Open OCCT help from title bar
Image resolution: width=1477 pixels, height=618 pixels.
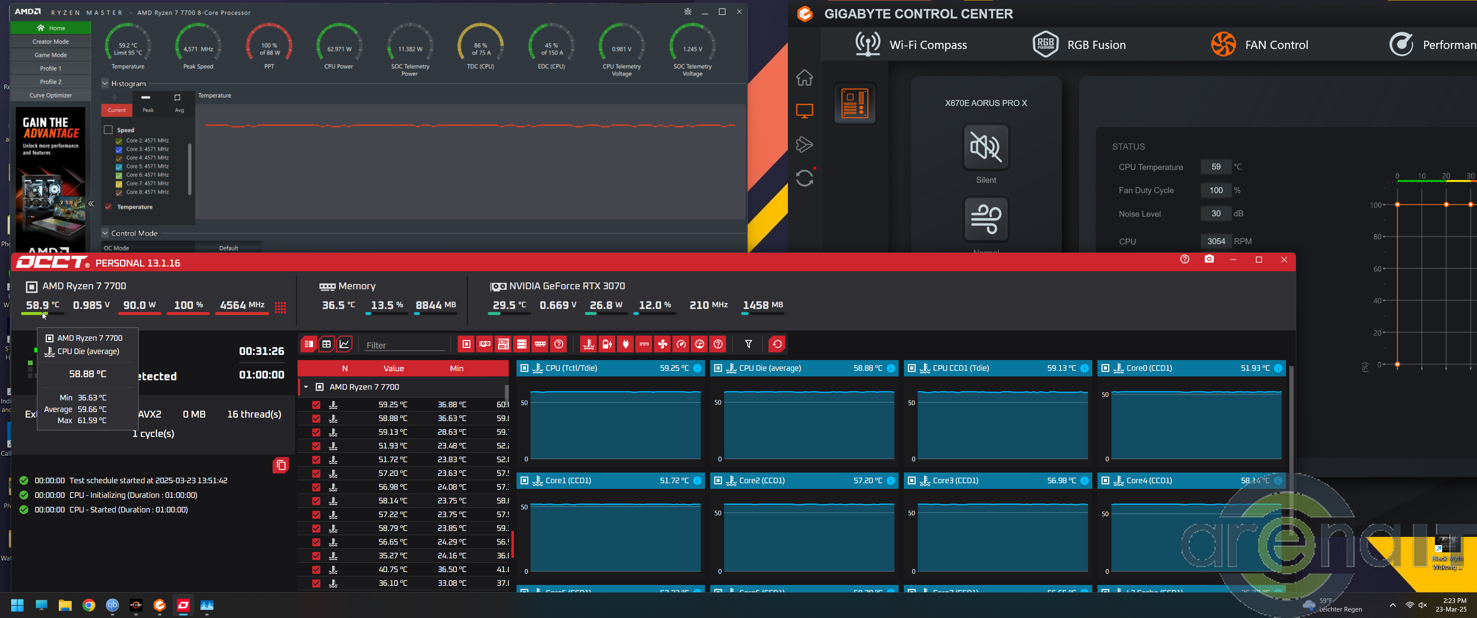[x=1185, y=260]
